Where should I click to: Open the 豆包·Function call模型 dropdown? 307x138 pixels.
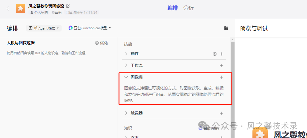(x=90, y=28)
